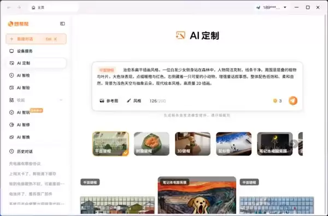Open the AI 智修 sidebar item
Screen dimensions: 328x216
click(x=36, y=124)
